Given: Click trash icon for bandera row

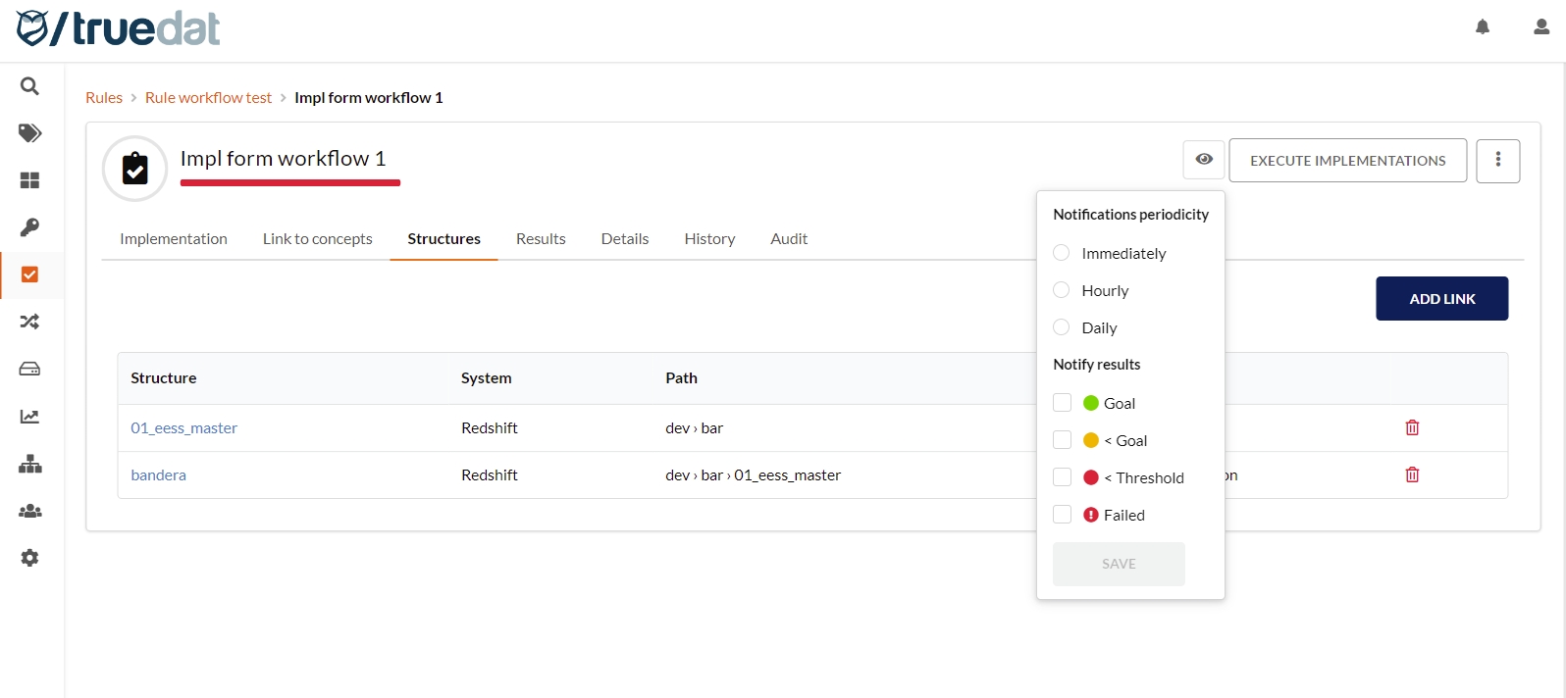Looking at the screenshot, I should [1412, 474].
